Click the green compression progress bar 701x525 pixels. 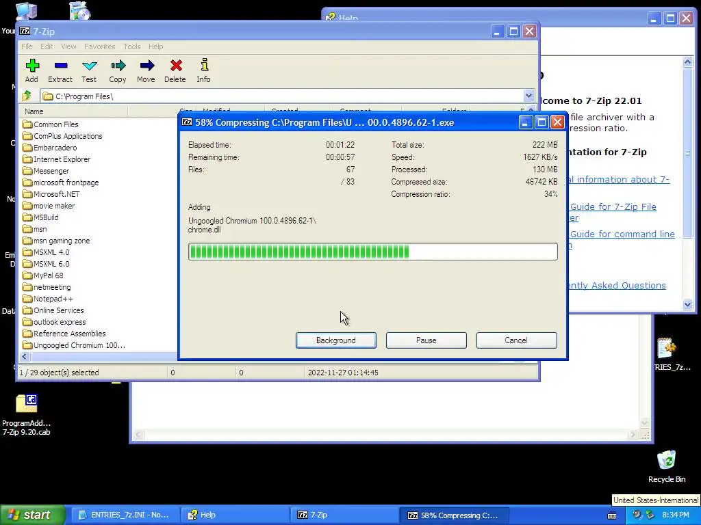pos(373,252)
